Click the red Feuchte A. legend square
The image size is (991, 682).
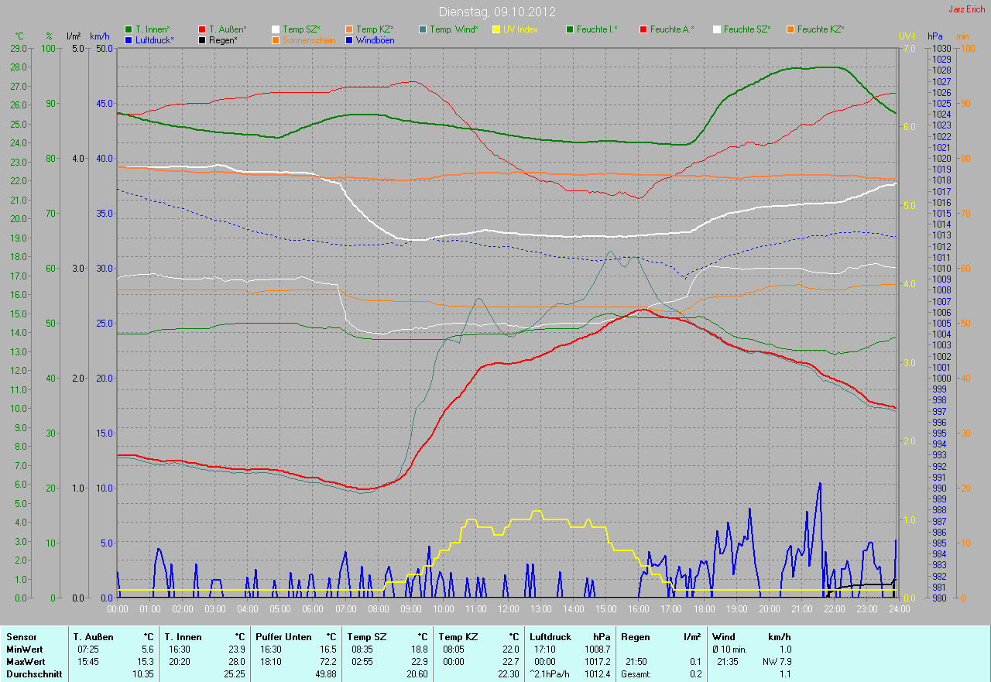click(643, 29)
